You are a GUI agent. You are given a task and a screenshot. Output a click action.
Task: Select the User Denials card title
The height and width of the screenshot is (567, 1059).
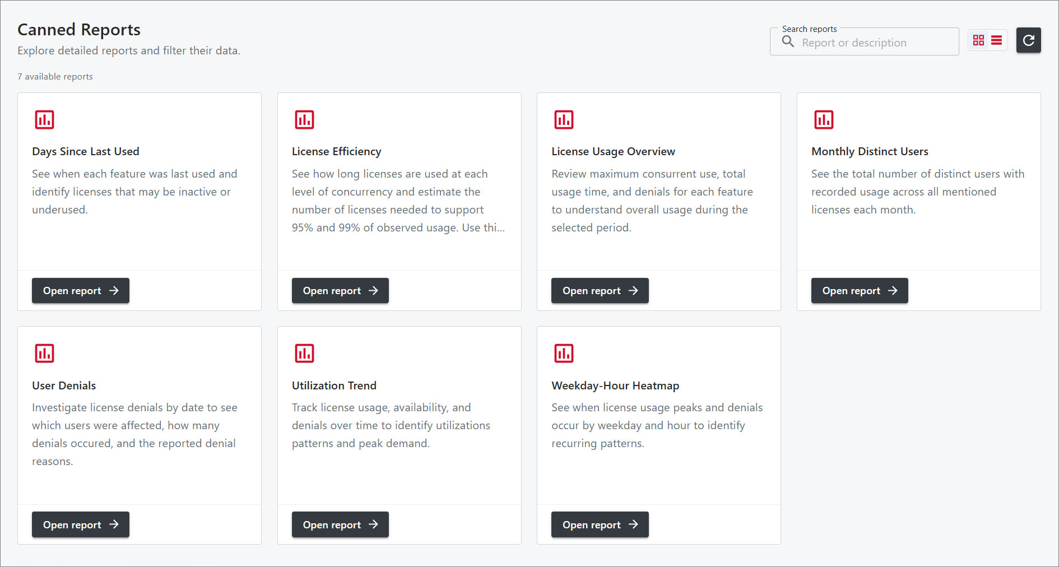[x=64, y=385]
